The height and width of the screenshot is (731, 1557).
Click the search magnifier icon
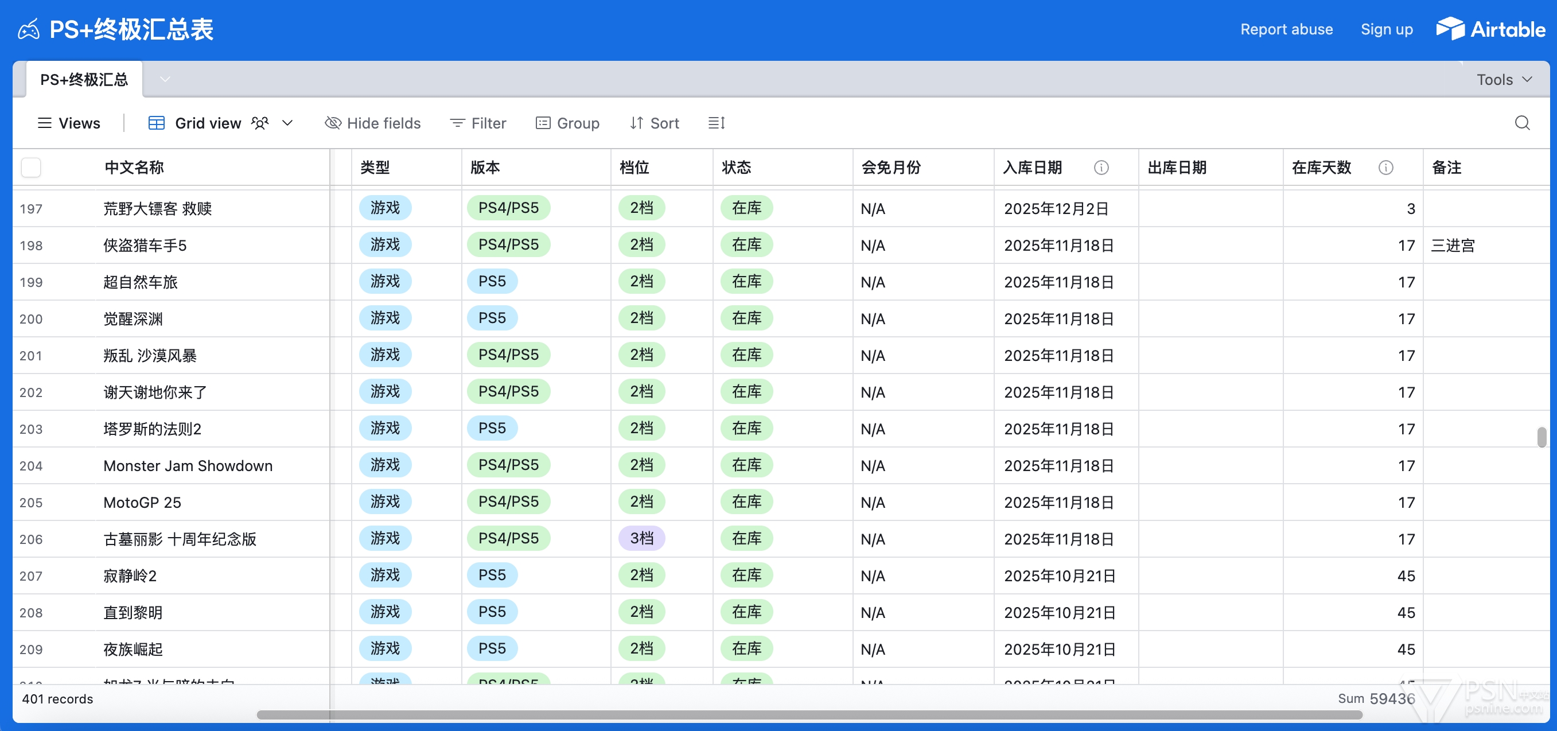coord(1521,123)
